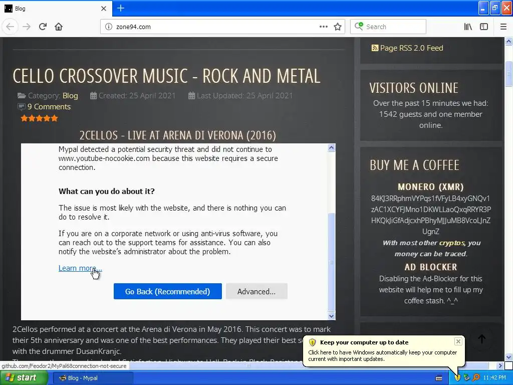The height and width of the screenshot is (385, 513).
Task: Click the 2Cellos Live at Arena di Verona heading
Action: [x=178, y=135]
